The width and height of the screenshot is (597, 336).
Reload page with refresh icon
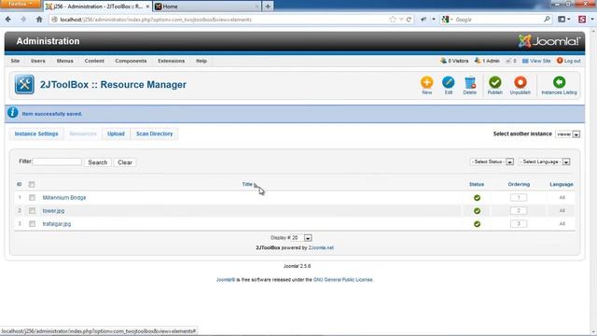[x=409, y=20]
